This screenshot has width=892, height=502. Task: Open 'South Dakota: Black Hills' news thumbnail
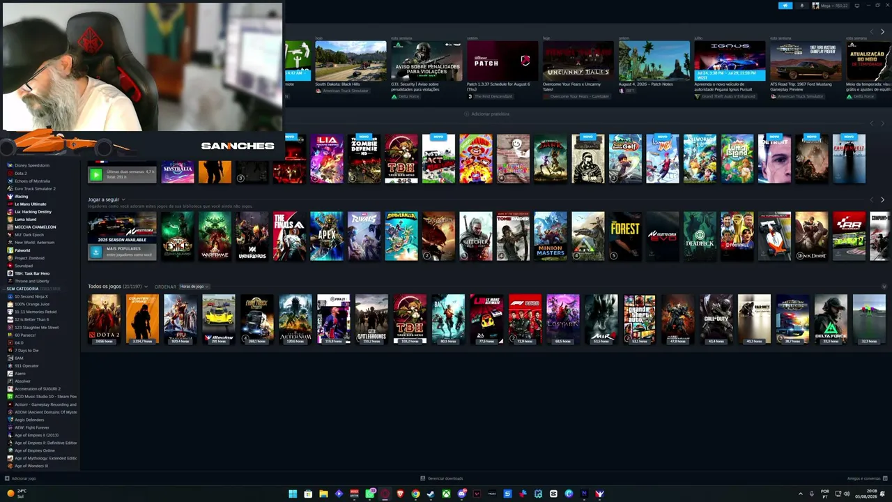(351, 61)
